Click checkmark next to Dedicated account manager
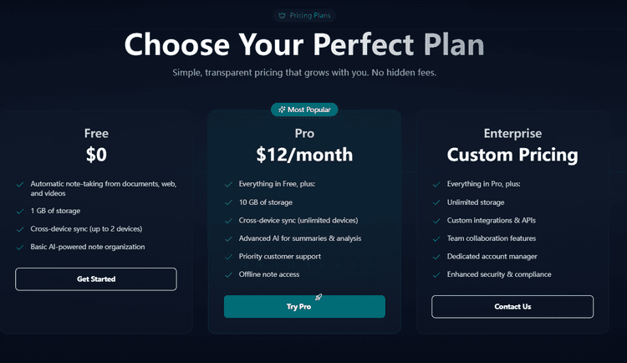 coord(436,256)
